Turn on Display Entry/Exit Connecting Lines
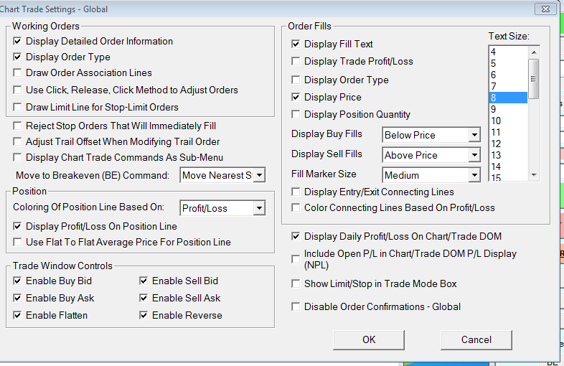Image resolution: width=564 pixels, height=366 pixels. pyautogui.click(x=296, y=192)
